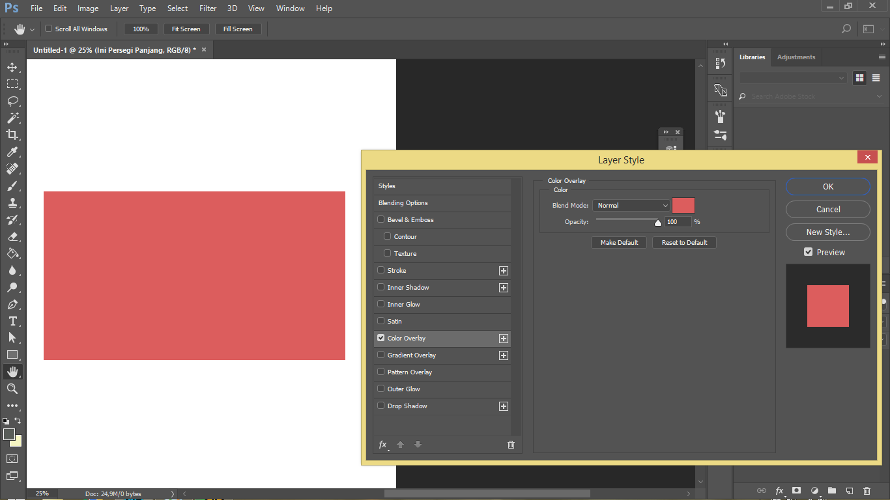The height and width of the screenshot is (500, 890).
Task: Choose the Lasso tool
Action: point(13,101)
